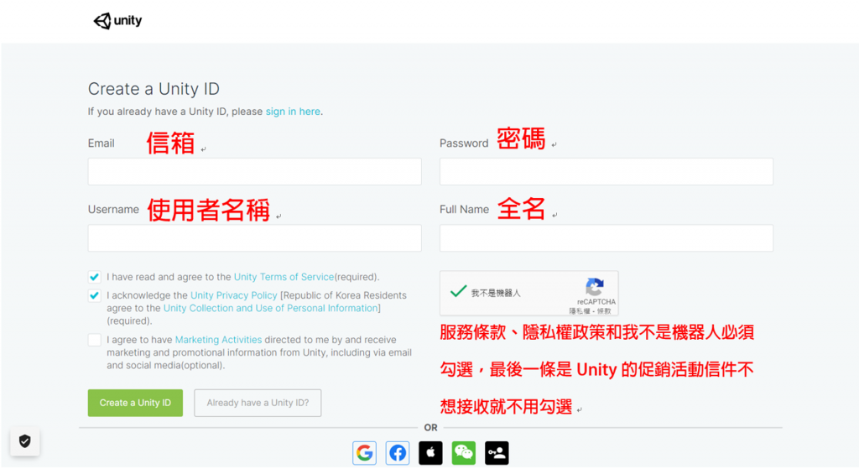Viewport: 859px width, 469px height.
Task: Click the reCAPTCHA logo
Action: (x=595, y=287)
